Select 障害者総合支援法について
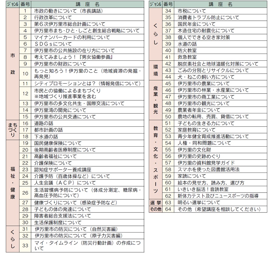Screen dimensions: 274x256 (x=62, y=216)
